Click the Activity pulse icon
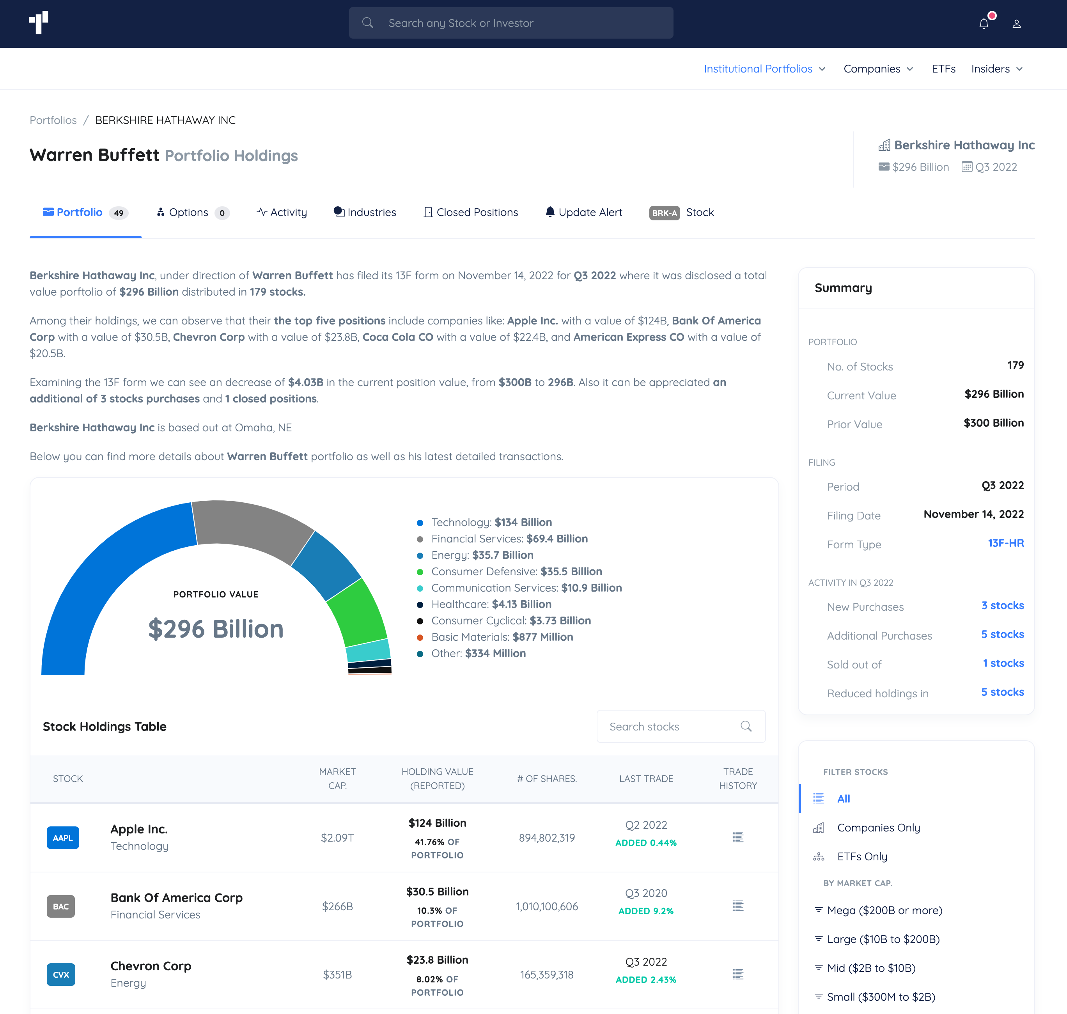 262,212
